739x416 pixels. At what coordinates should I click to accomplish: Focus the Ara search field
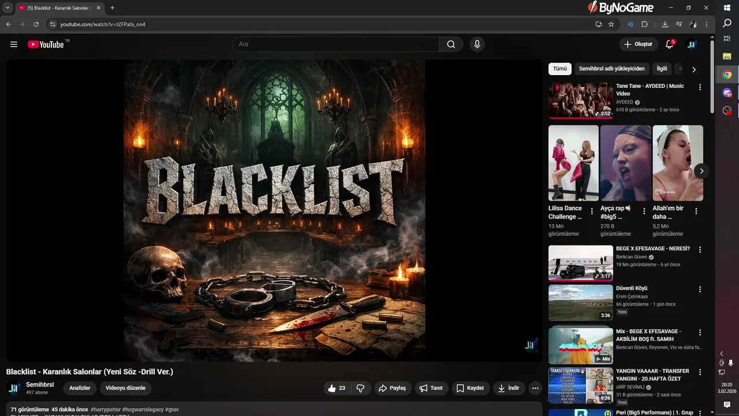coord(336,44)
